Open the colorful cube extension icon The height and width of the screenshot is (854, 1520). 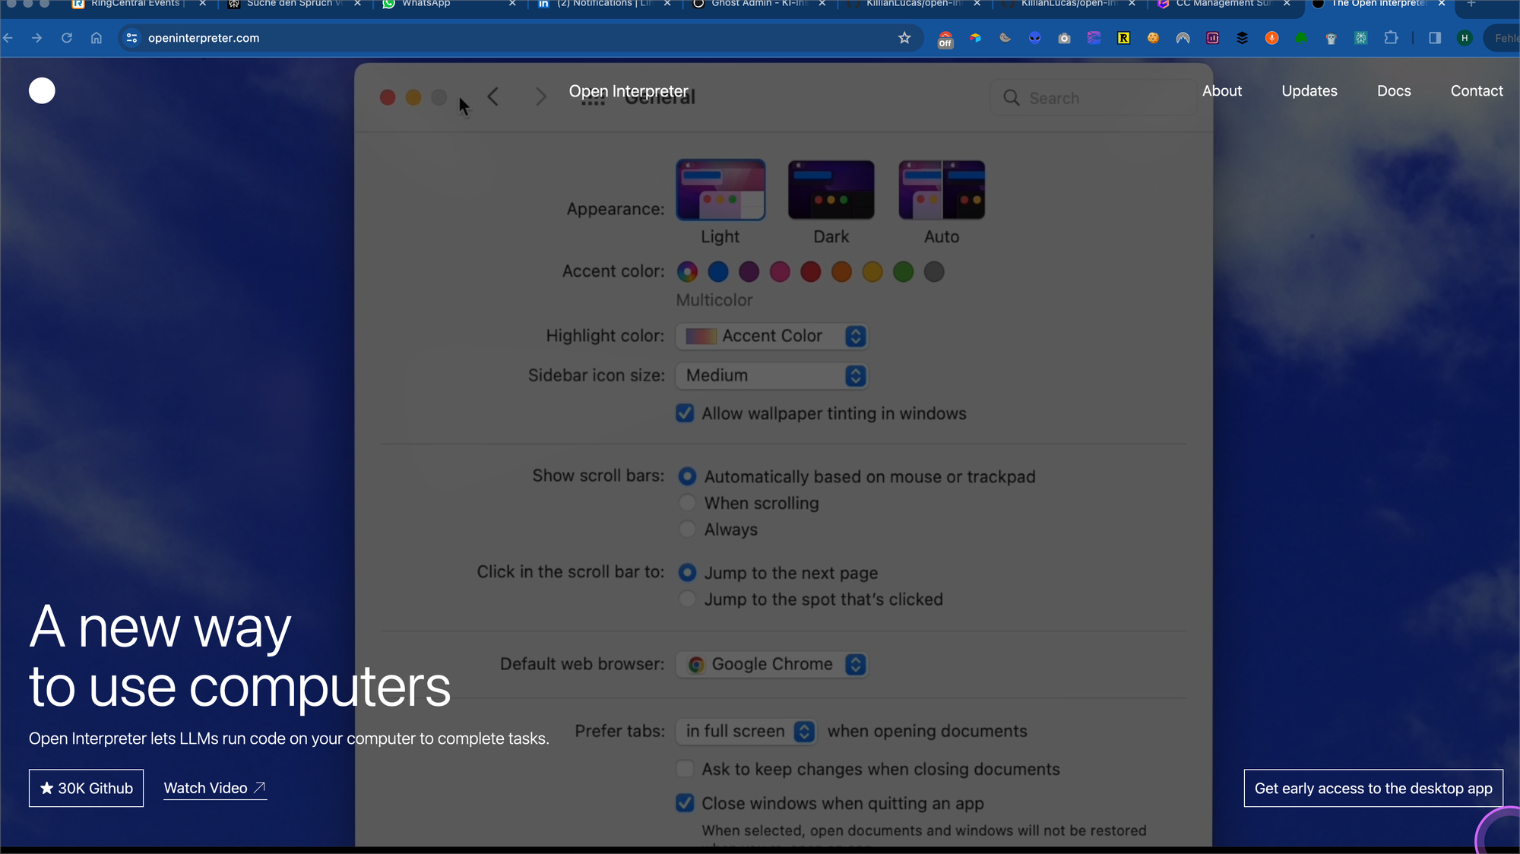975,38
